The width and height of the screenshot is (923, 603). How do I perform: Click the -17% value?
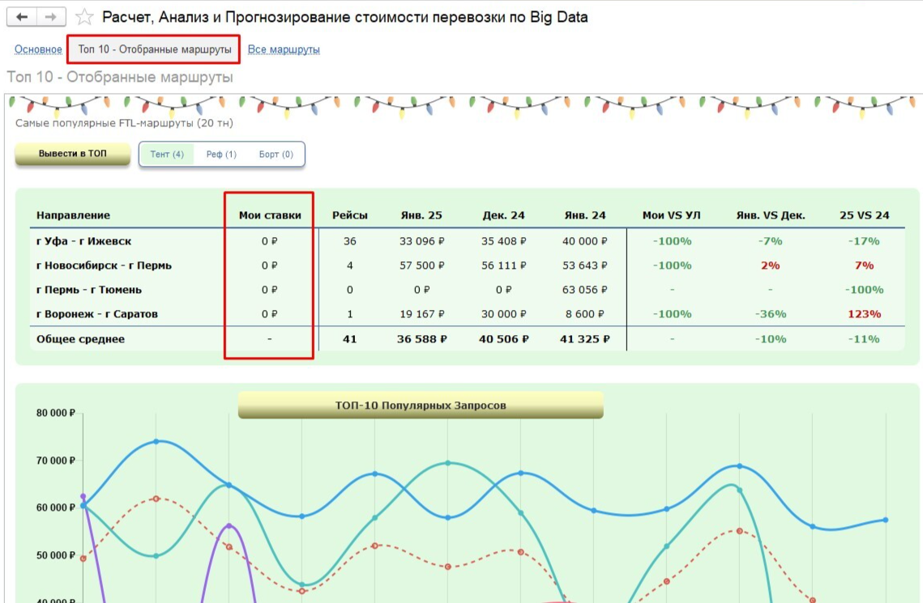[864, 241]
